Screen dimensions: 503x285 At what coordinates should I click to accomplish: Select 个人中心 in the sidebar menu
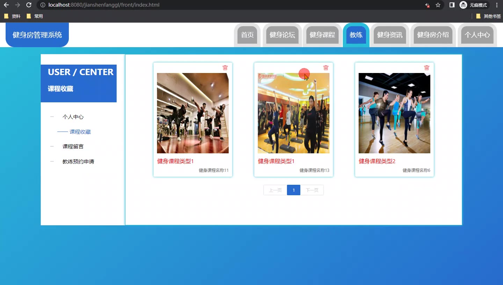click(73, 117)
